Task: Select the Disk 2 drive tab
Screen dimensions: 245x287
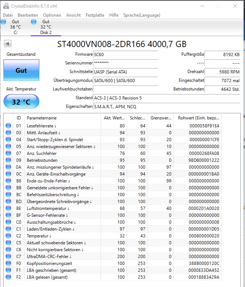Action: [46, 27]
